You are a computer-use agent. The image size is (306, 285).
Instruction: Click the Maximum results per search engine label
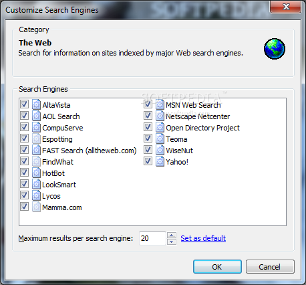click(75, 238)
